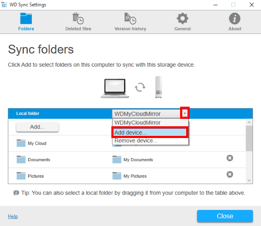
Task: Open the Folders tab
Action: (x=26, y=22)
